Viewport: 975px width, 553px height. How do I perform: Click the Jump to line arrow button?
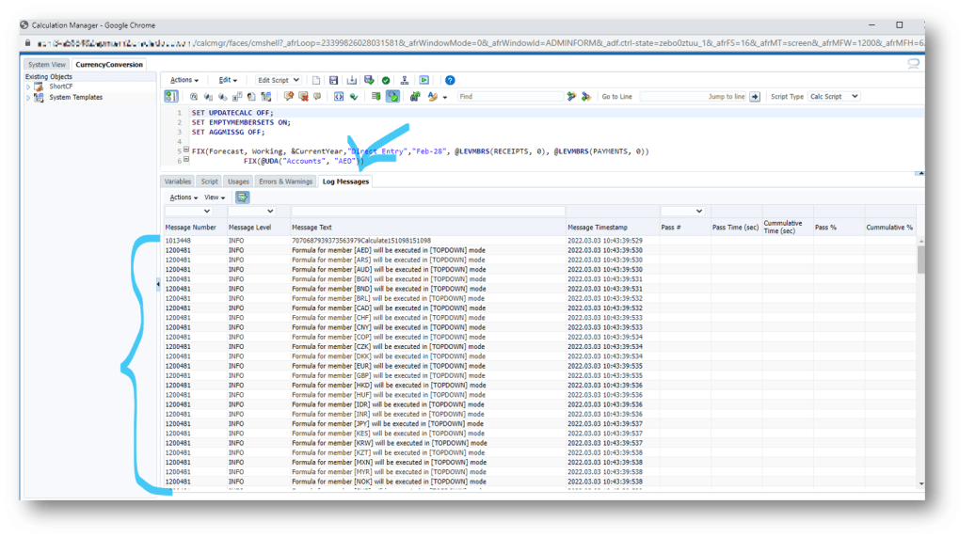click(755, 96)
